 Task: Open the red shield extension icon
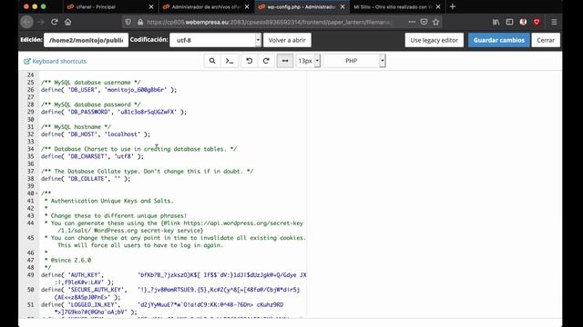click(537, 22)
